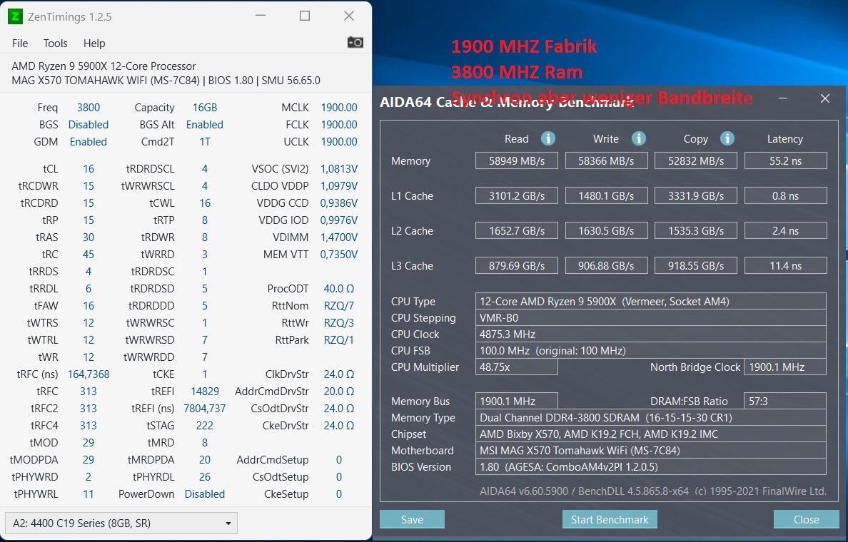Select L2 Cache latency value 2.4 ns
The image size is (848, 542).
(x=785, y=231)
